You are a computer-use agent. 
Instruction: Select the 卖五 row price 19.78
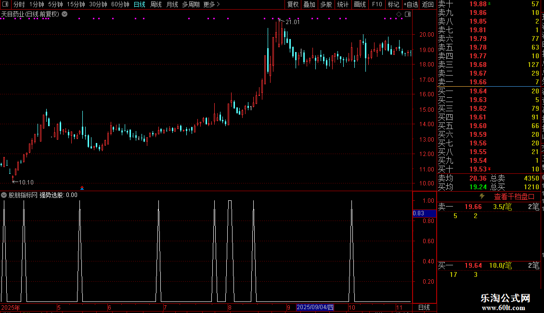coord(478,47)
